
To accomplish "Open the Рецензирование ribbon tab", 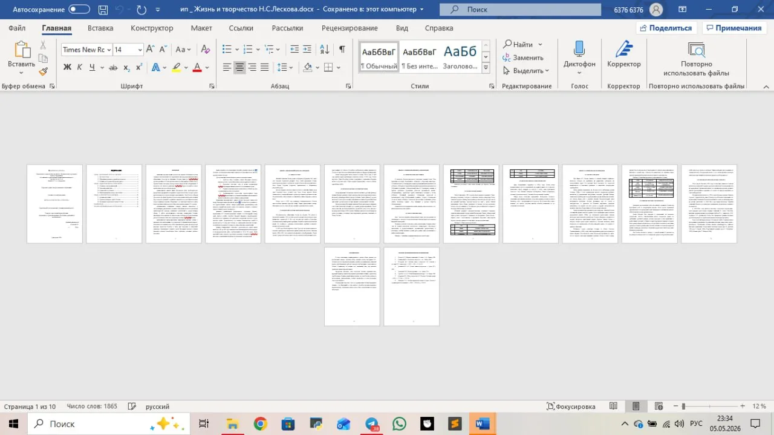I will 350,28.
